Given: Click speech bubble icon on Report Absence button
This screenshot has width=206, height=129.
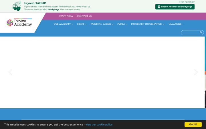Looking at the screenshot, I should click(x=159, y=7).
